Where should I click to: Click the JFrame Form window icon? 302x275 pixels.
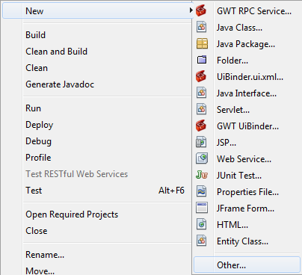tap(202, 208)
